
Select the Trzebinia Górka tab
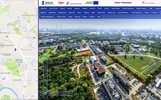tap(61, 17)
